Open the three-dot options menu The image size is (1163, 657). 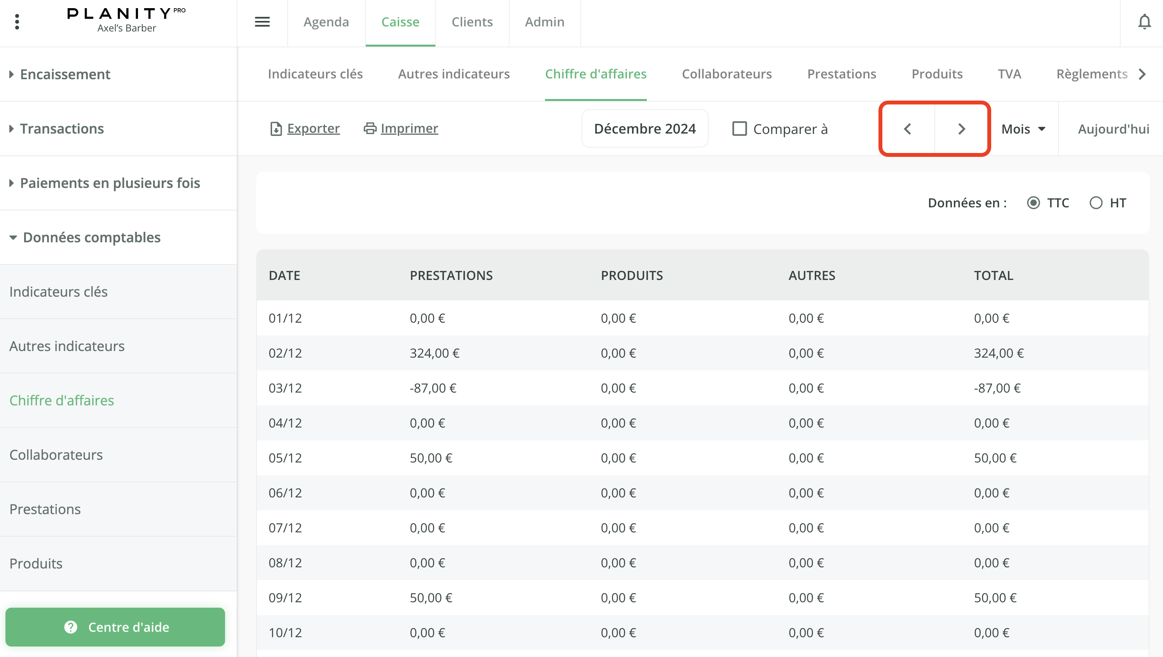(17, 22)
